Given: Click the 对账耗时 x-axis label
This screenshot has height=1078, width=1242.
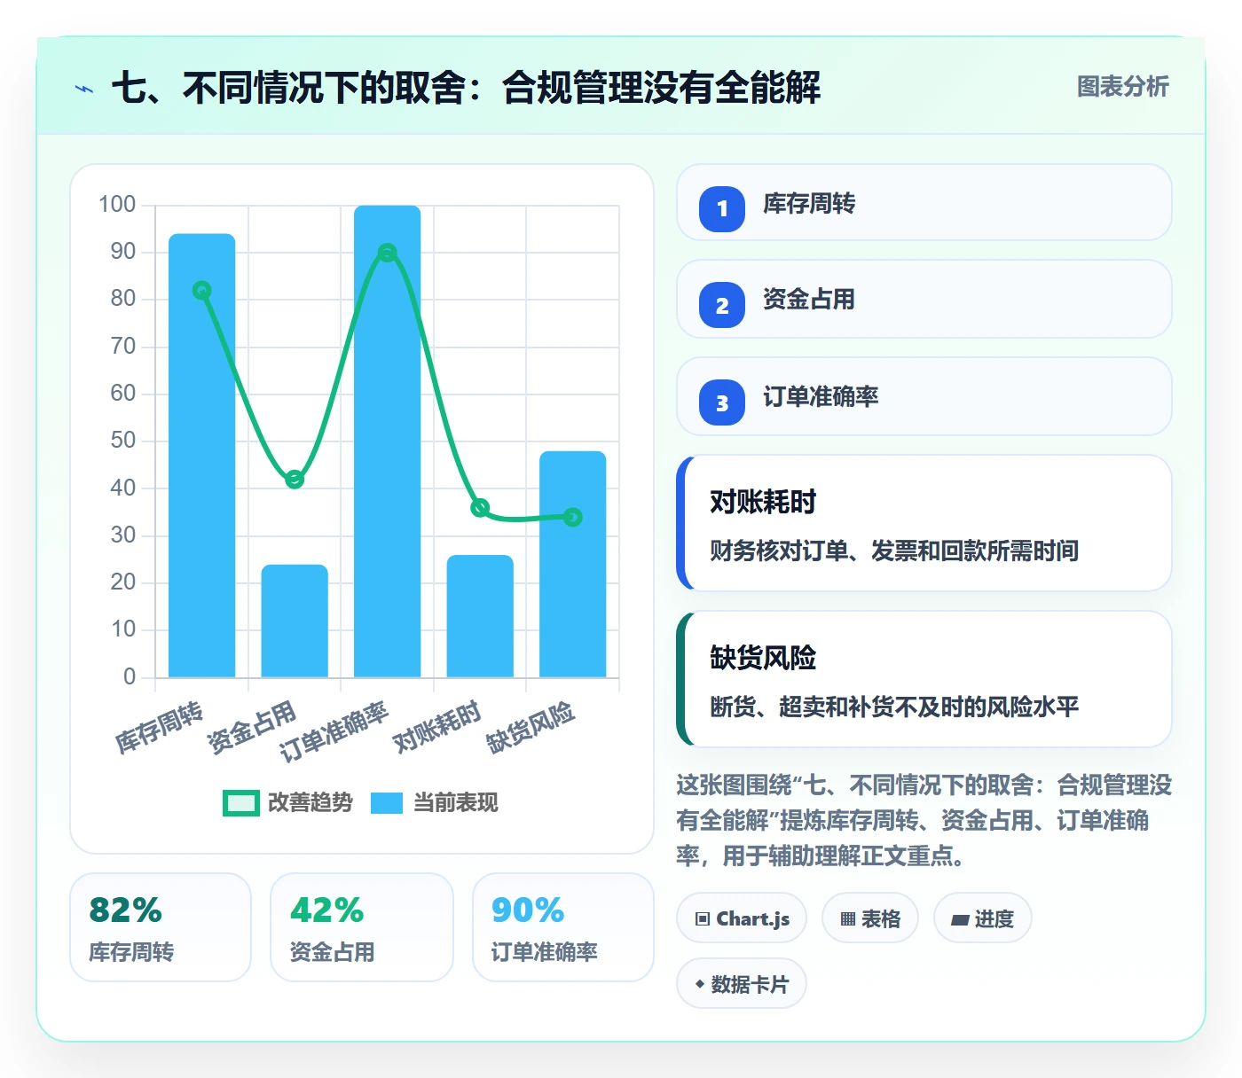Looking at the screenshot, I should (x=437, y=728).
